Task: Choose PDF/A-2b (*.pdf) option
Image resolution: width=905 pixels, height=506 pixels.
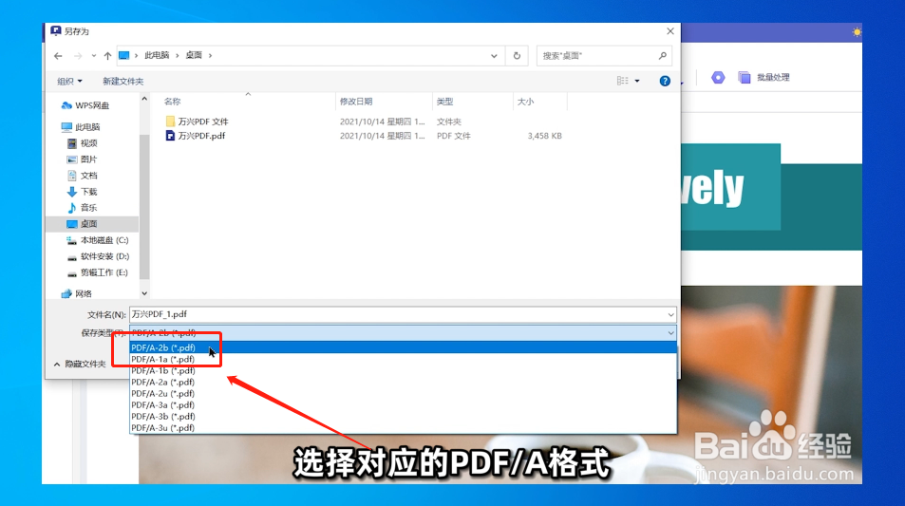Action: (x=403, y=347)
